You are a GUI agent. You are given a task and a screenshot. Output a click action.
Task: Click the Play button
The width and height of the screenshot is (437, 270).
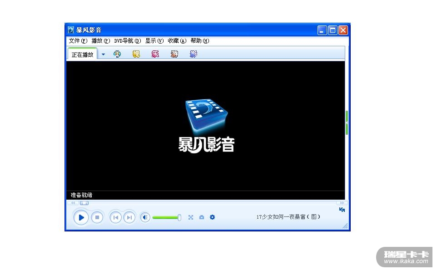click(x=81, y=217)
